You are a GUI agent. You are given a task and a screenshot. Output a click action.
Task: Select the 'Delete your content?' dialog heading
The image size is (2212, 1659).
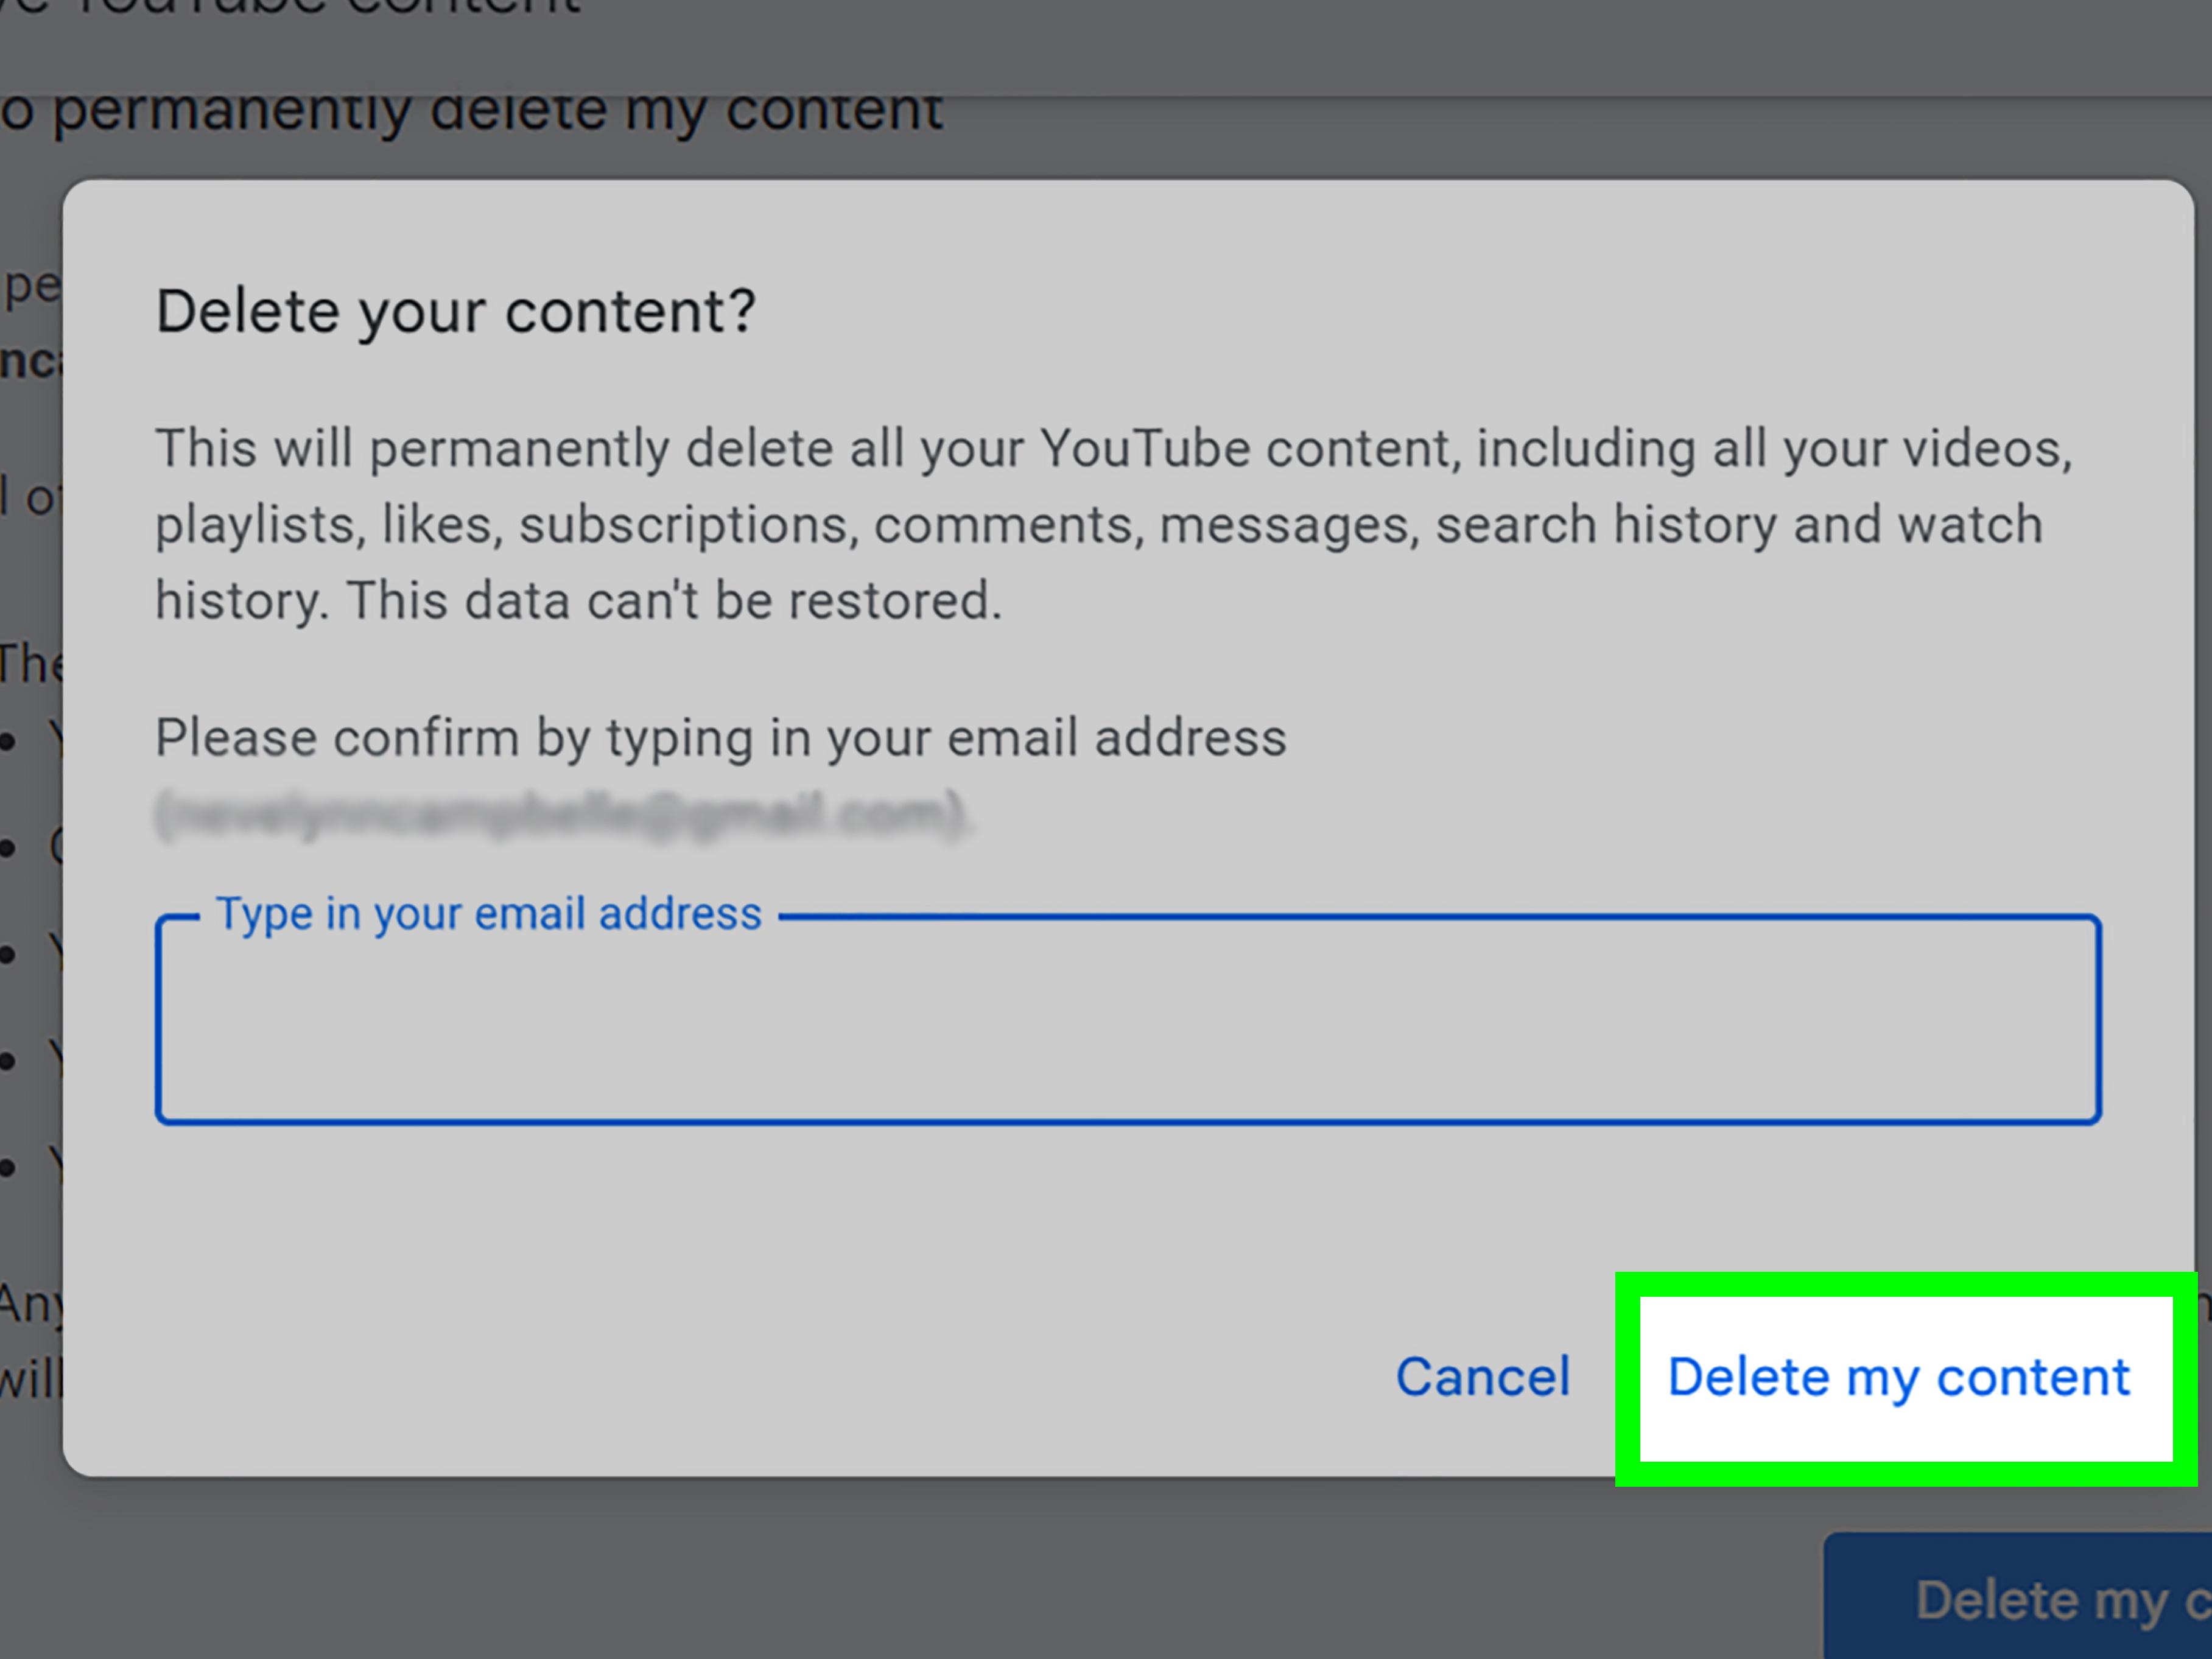click(x=456, y=311)
